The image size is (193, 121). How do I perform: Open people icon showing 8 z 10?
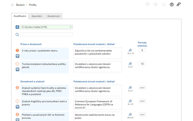click(x=130, y=101)
